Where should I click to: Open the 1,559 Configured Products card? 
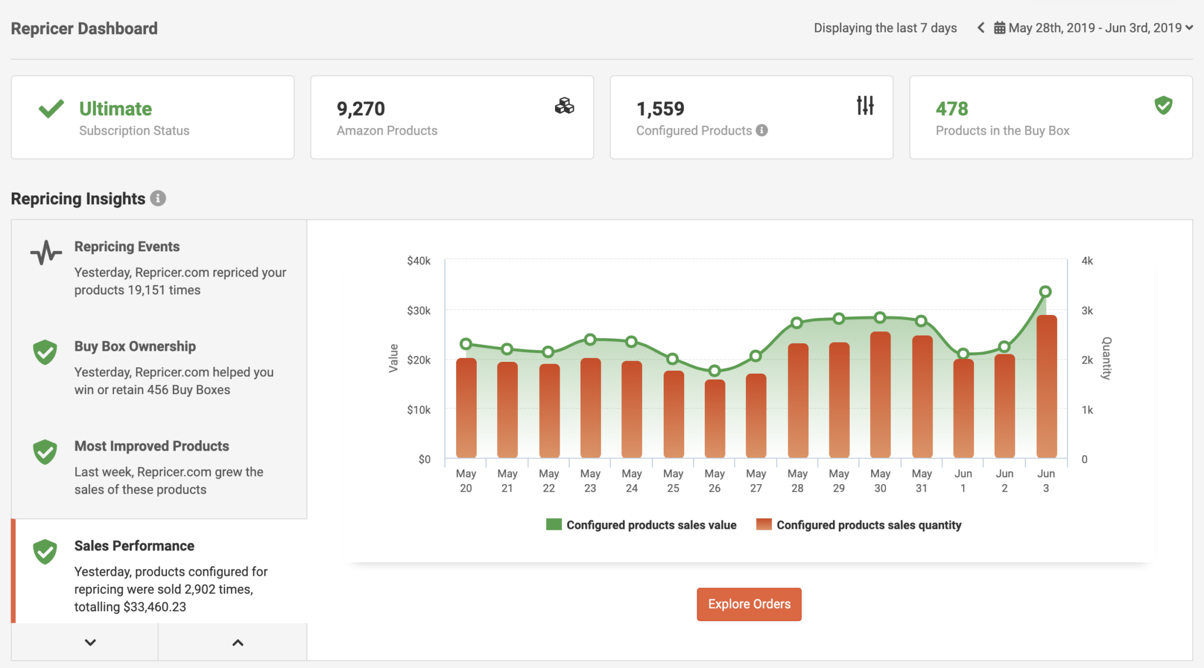coord(751,117)
